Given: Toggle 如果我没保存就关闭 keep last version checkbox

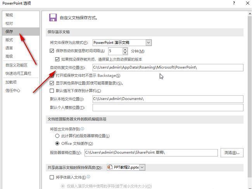Looking at the screenshot, I should click(57, 59).
